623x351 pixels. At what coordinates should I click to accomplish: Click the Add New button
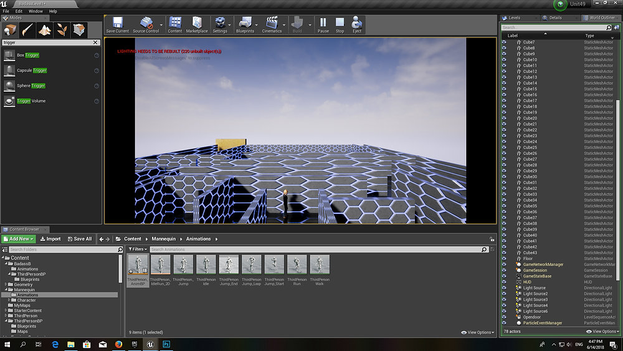point(19,239)
